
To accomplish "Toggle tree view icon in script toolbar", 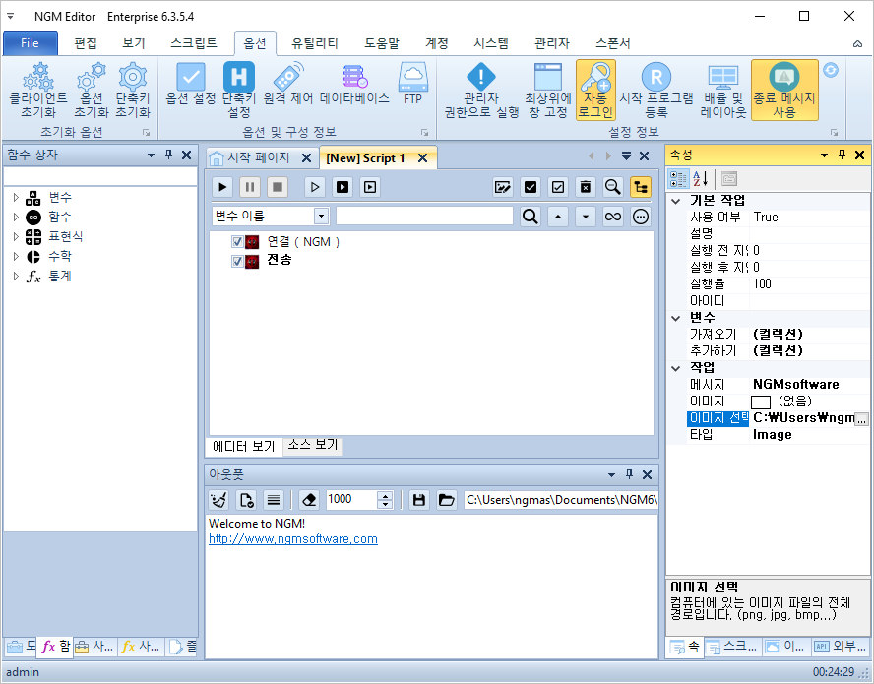I will point(641,187).
